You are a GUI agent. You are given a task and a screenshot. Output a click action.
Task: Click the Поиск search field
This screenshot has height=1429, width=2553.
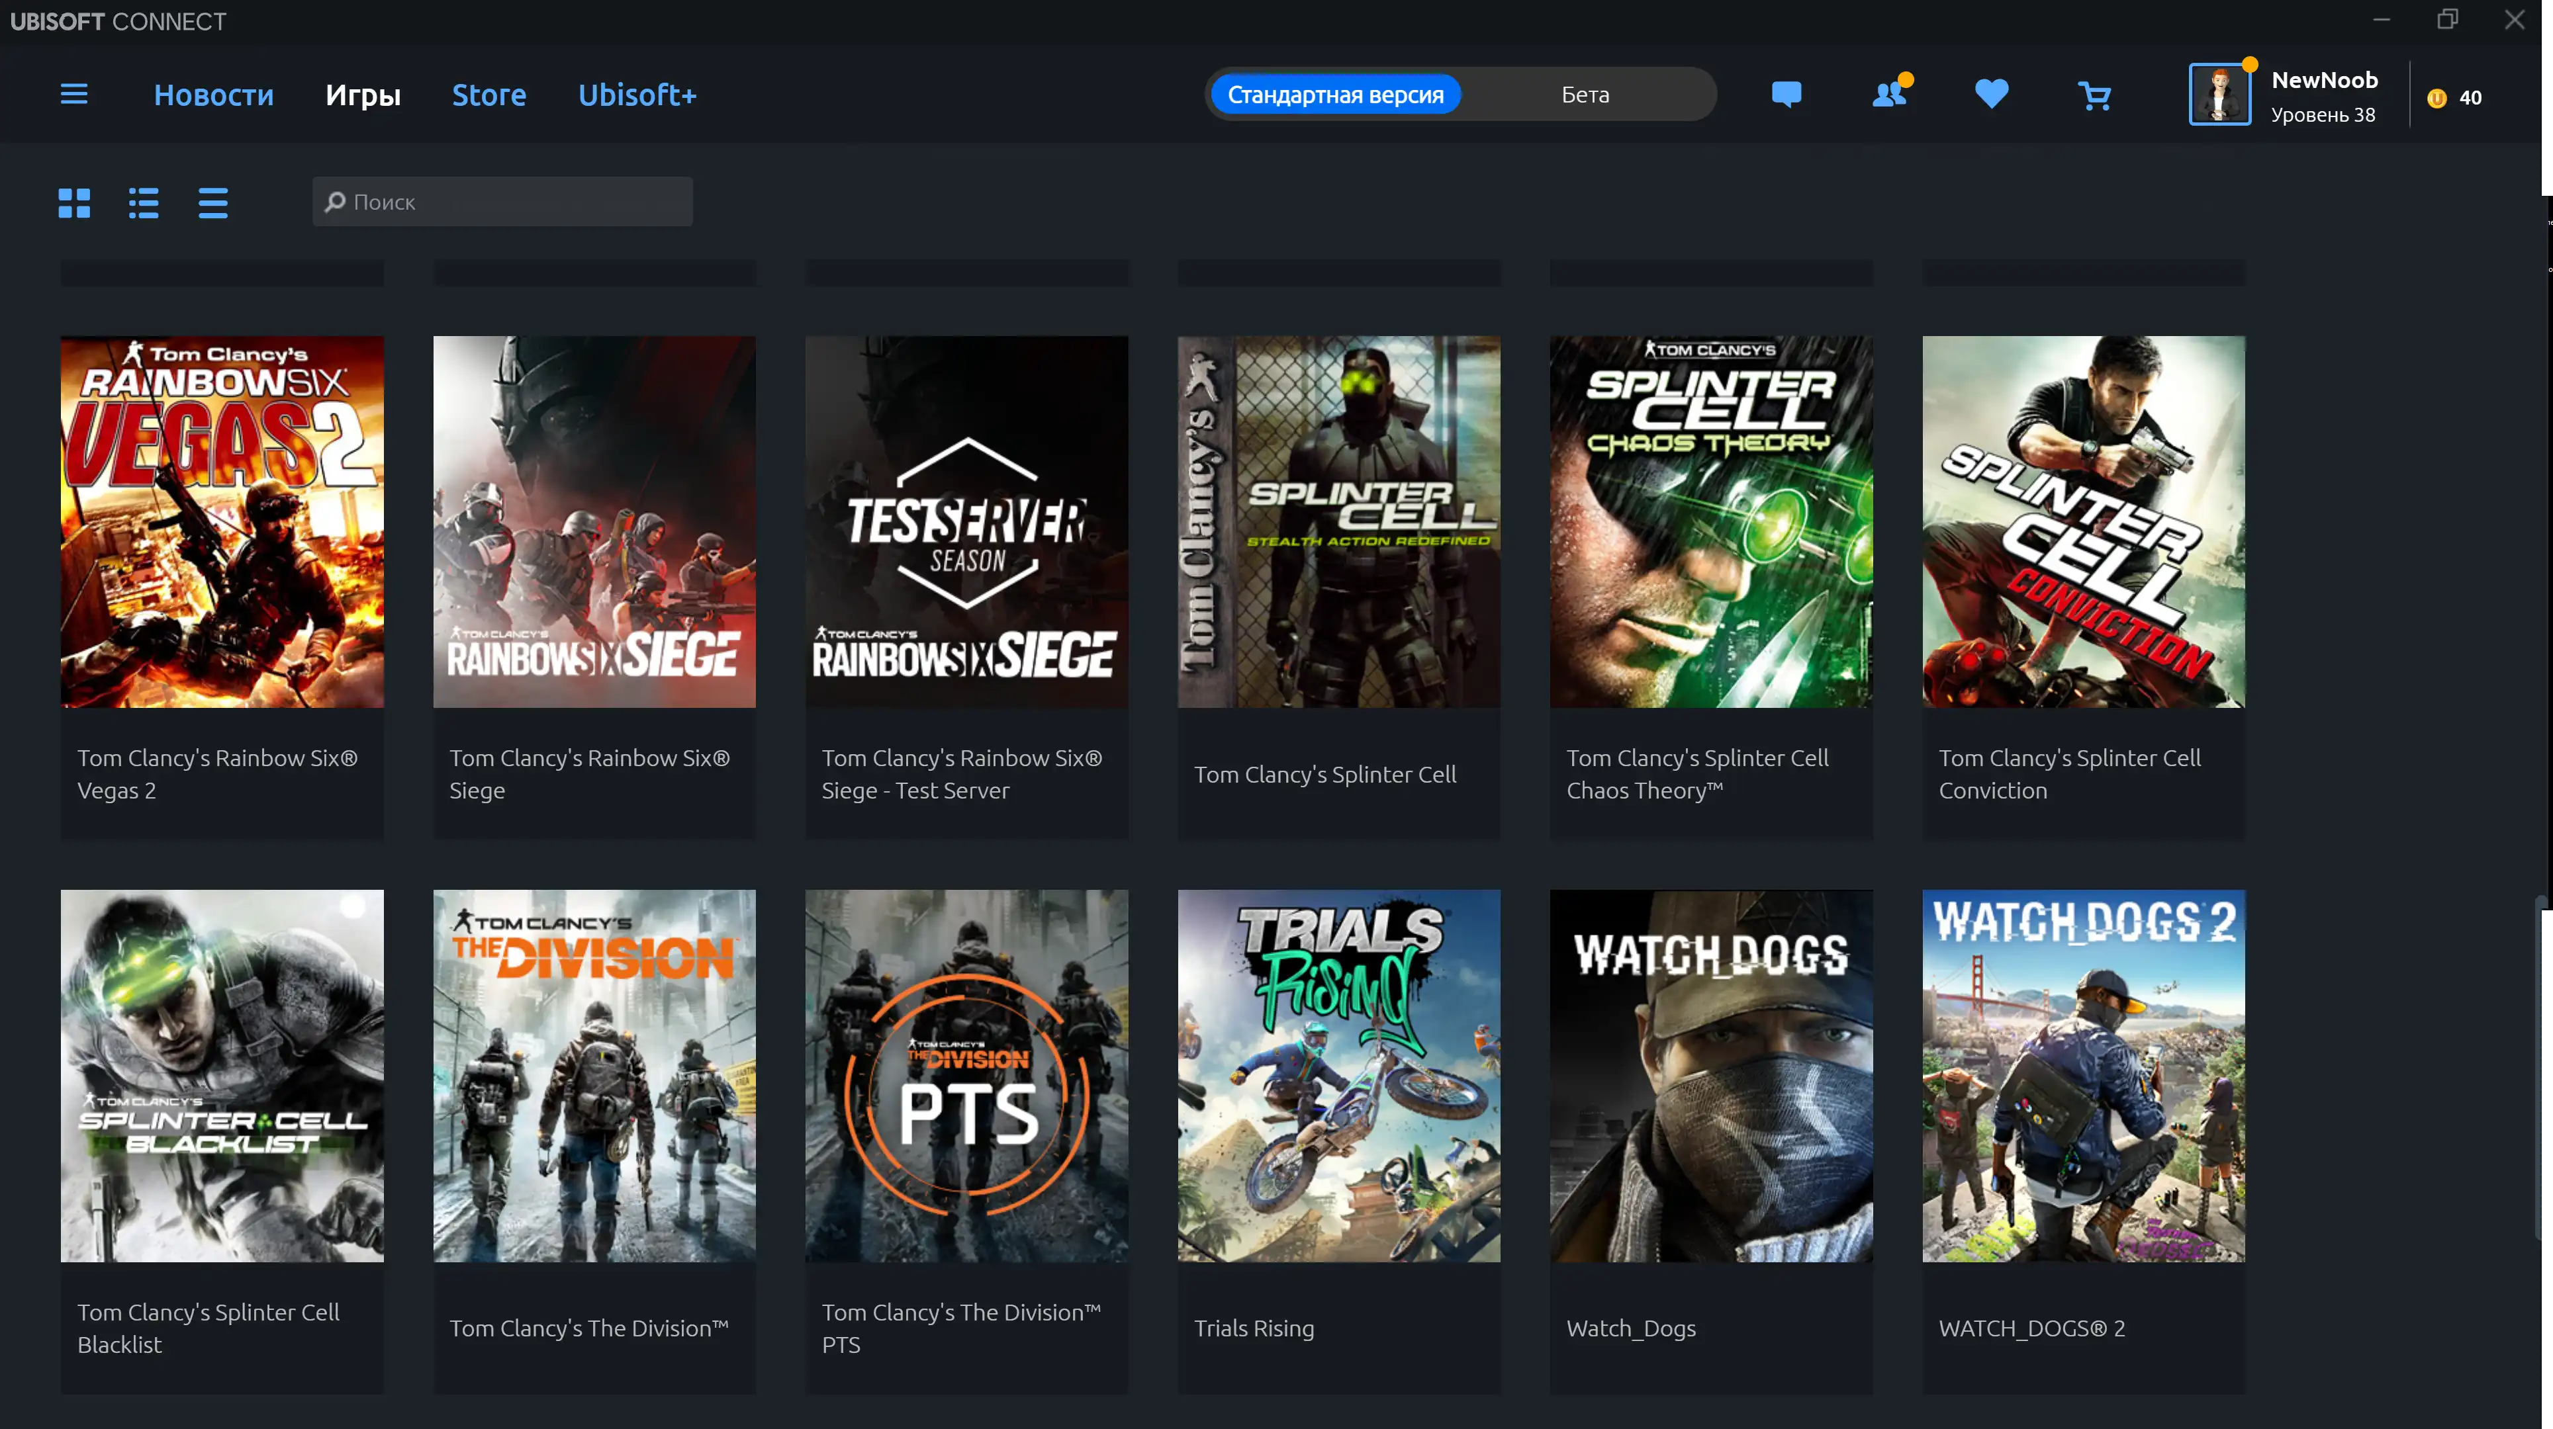(x=502, y=201)
